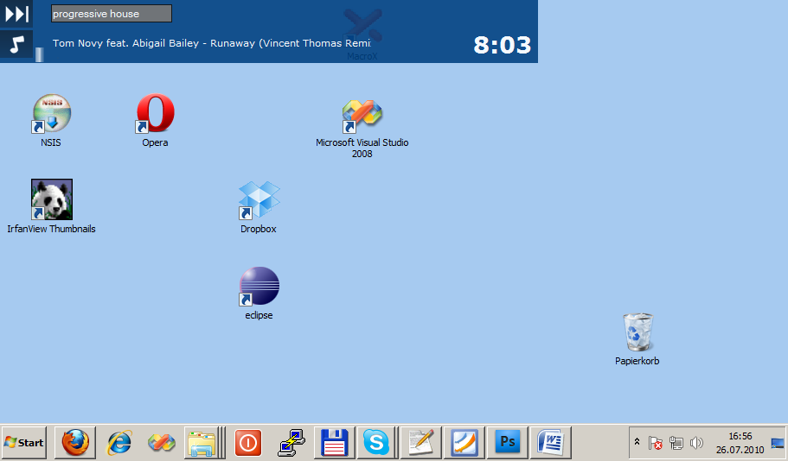Click the music note icon in player

pyautogui.click(x=16, y=44)
